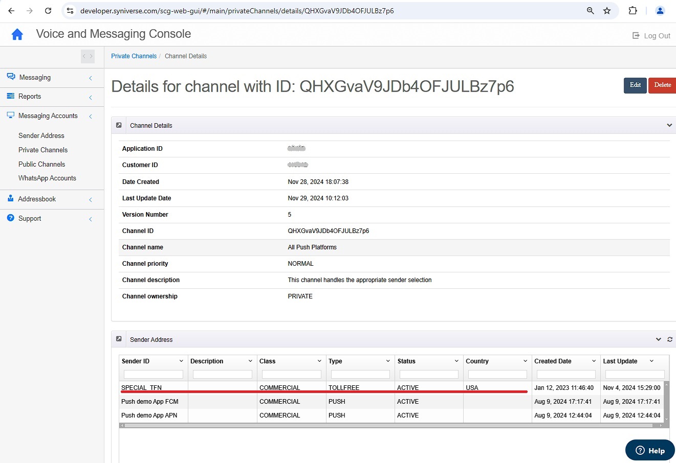
Task: Pop out Sender Address panel icon
Action: [119, 339]
